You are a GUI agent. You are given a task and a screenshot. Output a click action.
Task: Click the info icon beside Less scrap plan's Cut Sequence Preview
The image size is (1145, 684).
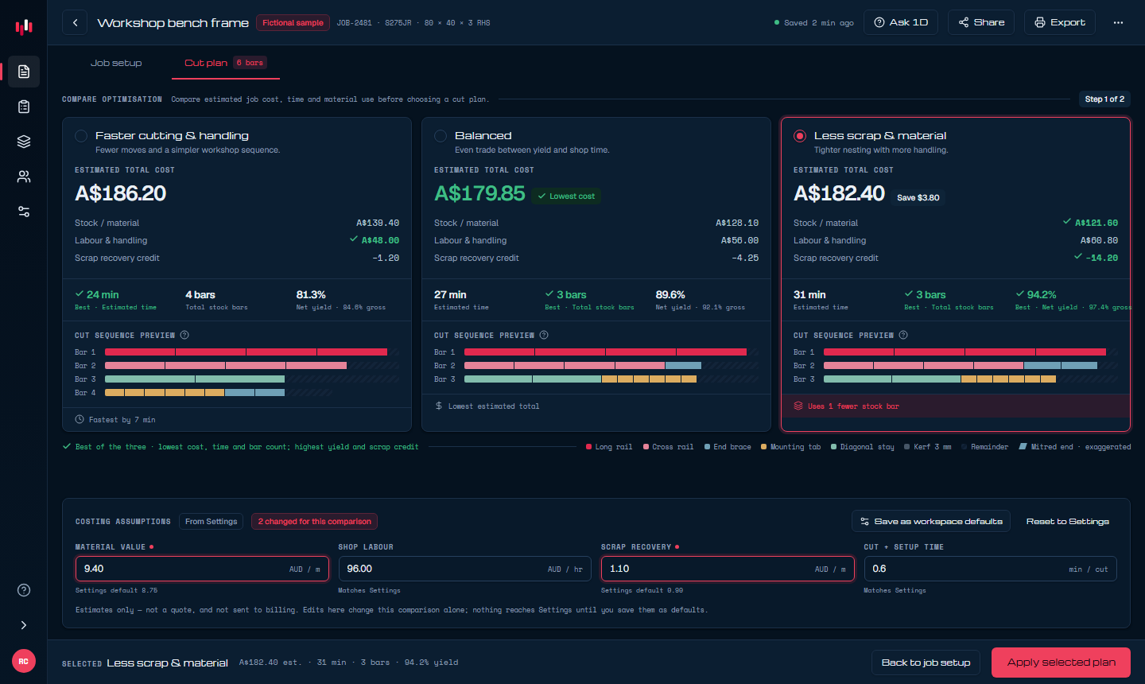coord(903,335)
